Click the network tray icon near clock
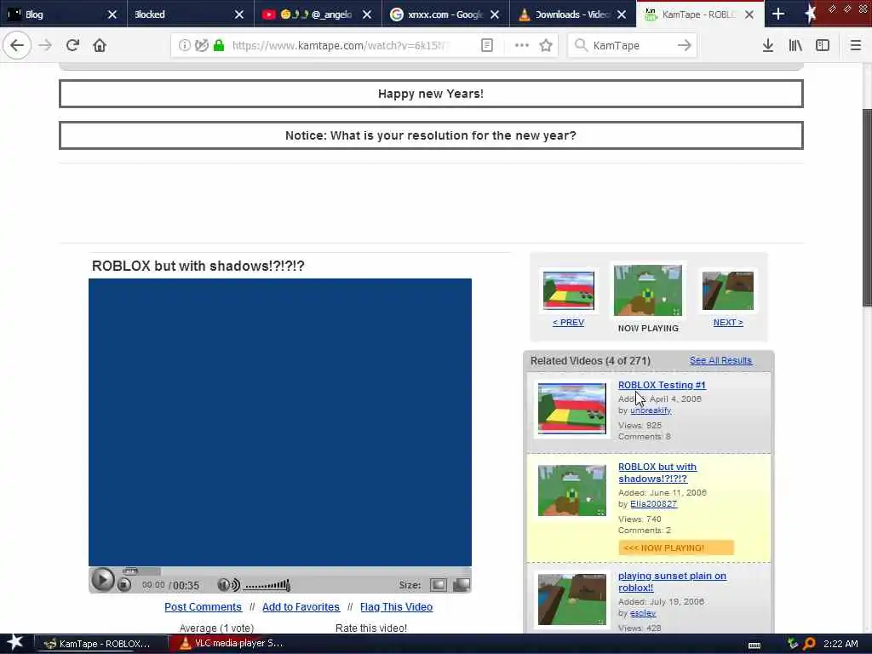This screenshot has width=872, height=654. pos(793,644)
